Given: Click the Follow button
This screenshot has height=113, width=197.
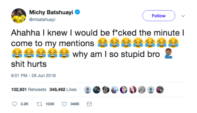Looking at the screenshot, I should pyautogui.click(x=159, y=16).
